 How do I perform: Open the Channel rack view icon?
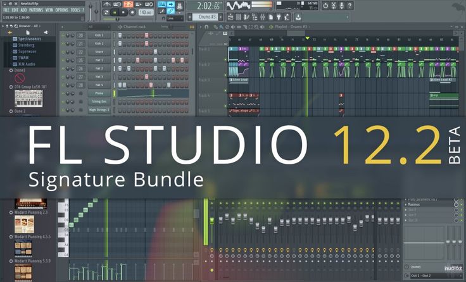tap(238, 17)
